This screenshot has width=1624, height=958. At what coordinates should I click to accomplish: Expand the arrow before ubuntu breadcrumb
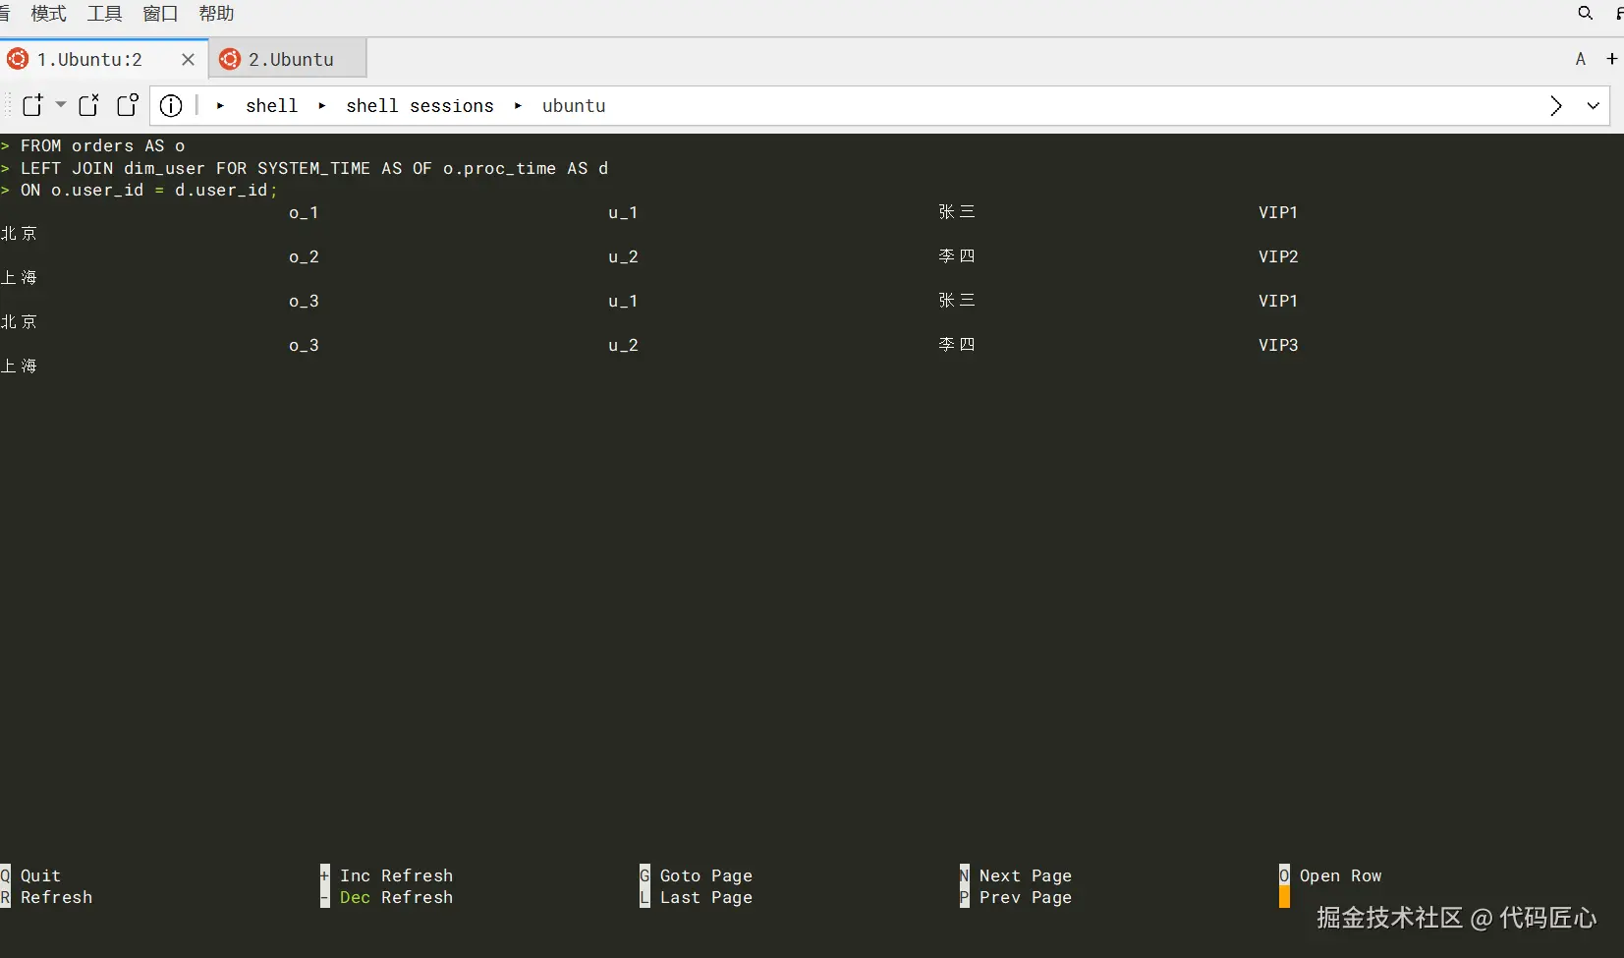[518, 106]
